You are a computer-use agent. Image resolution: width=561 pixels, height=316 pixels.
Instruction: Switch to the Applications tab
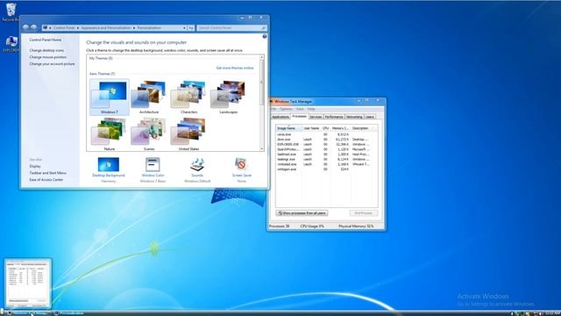(x=280, y=117)
